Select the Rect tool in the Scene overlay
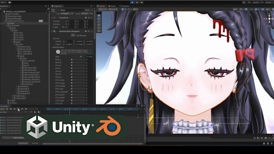 point(99,28)
